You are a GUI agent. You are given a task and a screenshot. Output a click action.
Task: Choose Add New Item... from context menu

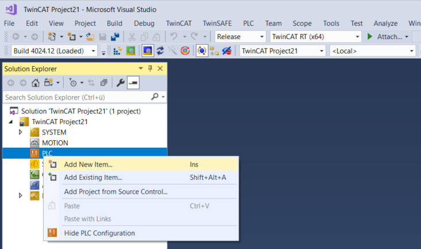tap(141, 164)
